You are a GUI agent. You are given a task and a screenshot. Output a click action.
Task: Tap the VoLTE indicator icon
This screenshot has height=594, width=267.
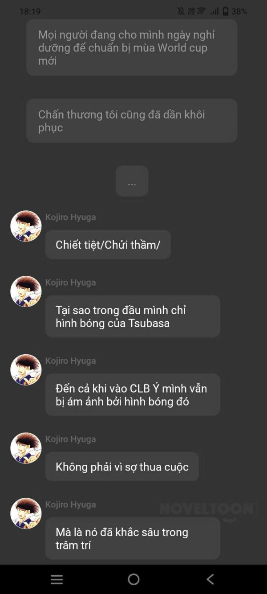(191, 12)
